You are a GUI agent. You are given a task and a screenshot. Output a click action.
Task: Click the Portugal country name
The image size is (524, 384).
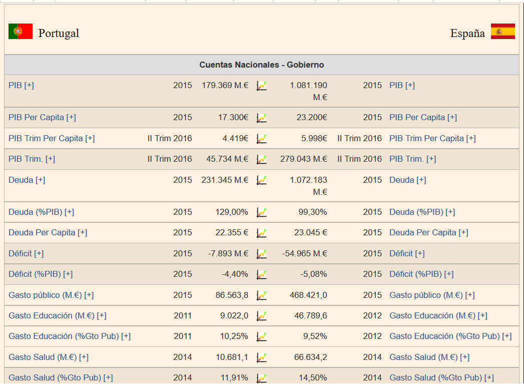59,33
